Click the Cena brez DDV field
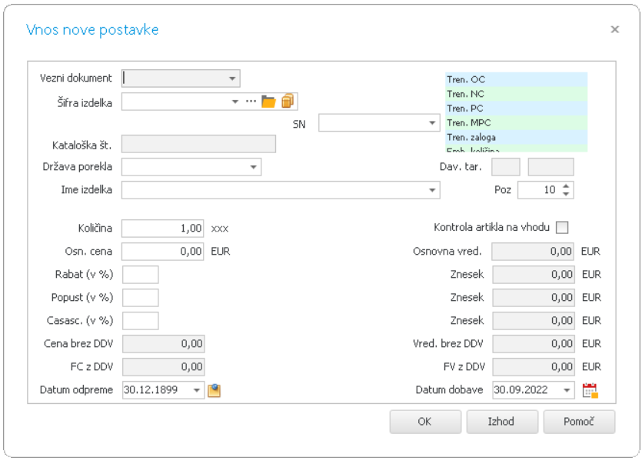 pyautogui.click(x=163, y=344)
